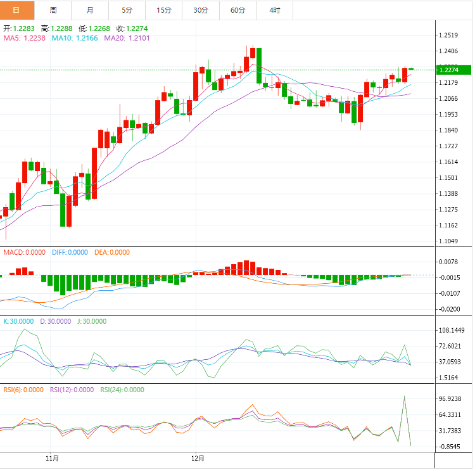Image resolution: width=475 pixels, height=472 pixels.
Task: Click the 12月 date axis marker
Action: tap(198, 457)
